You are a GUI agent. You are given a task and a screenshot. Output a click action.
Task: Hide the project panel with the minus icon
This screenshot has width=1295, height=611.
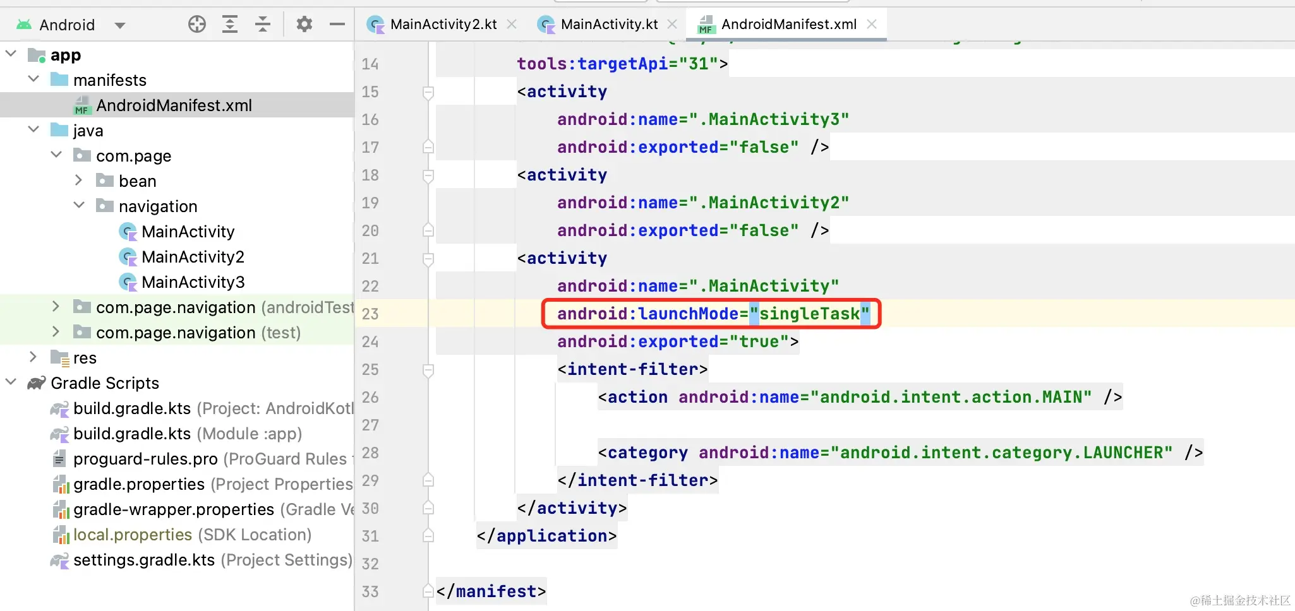pyautogui.click(x=337, y=25)
